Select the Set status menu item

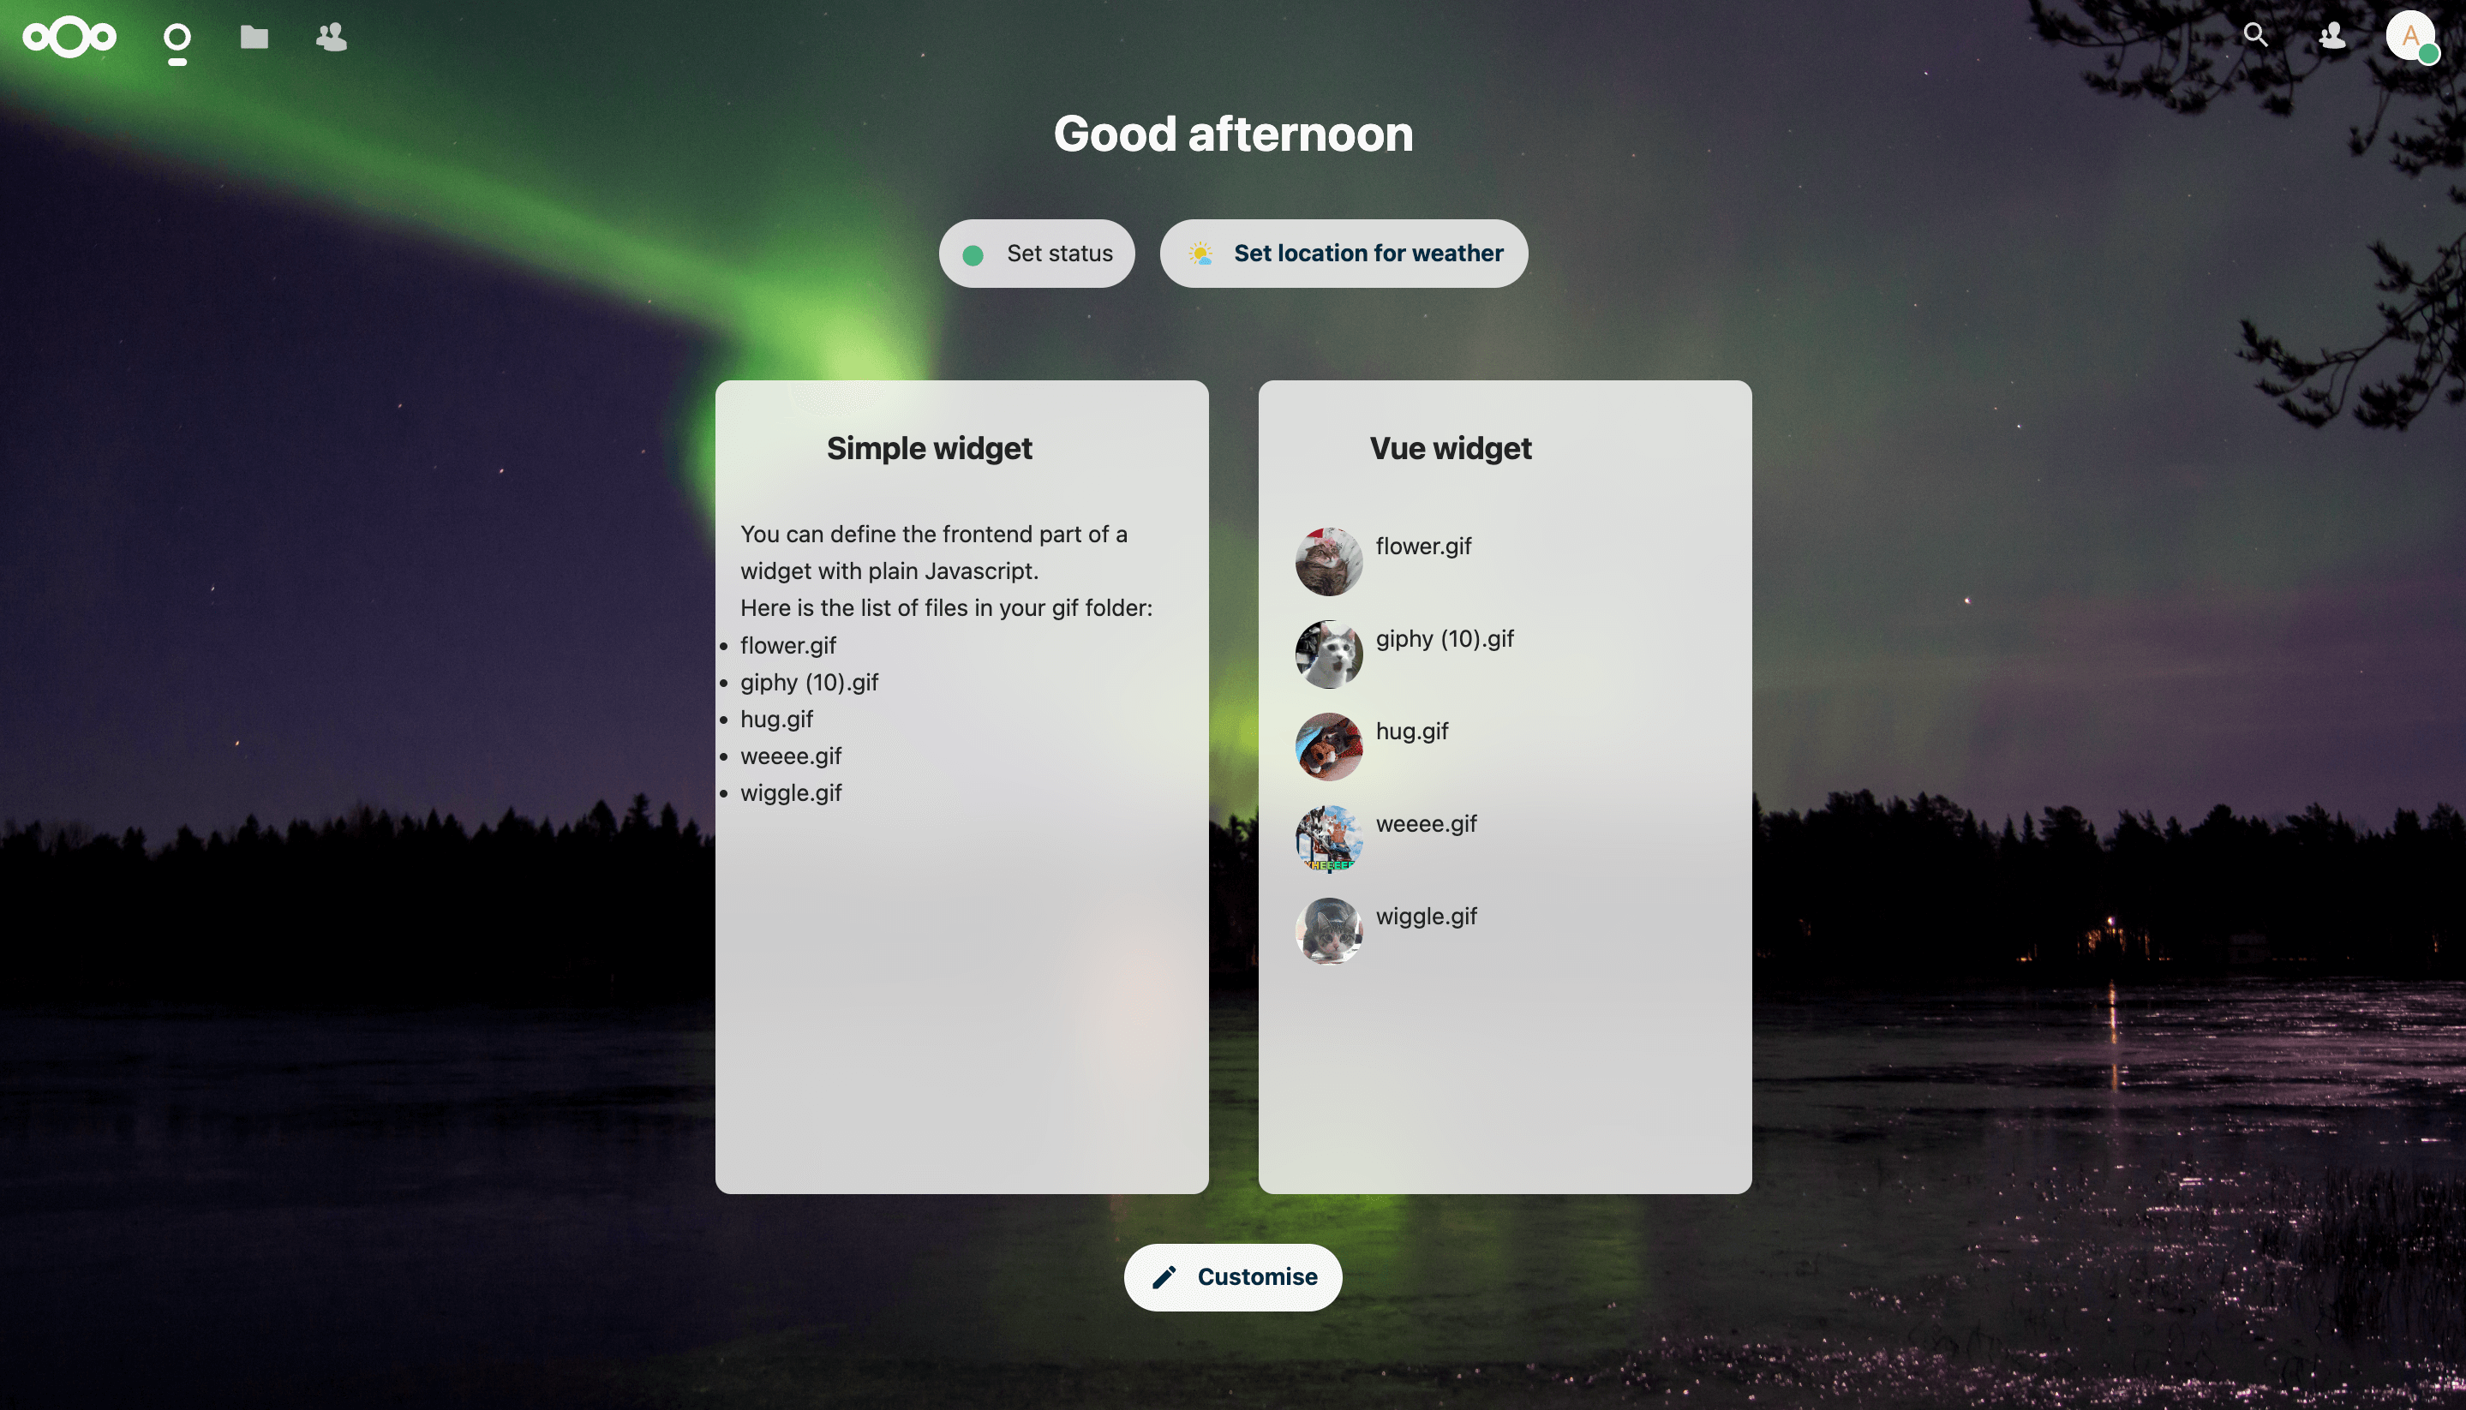1037,252
